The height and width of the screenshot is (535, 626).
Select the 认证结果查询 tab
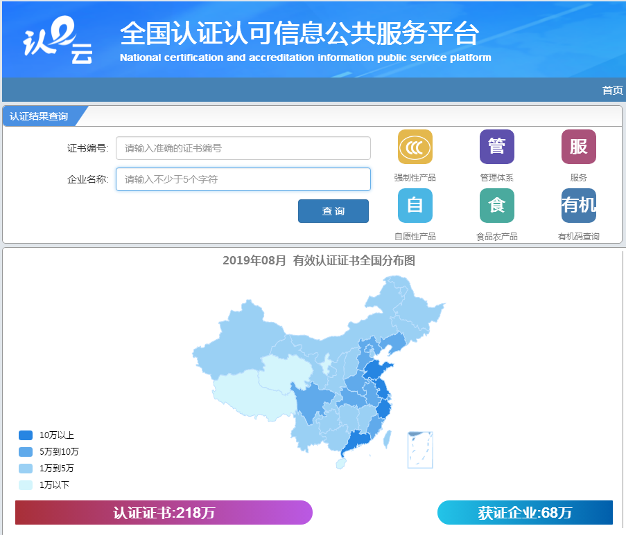pos(39,116)
